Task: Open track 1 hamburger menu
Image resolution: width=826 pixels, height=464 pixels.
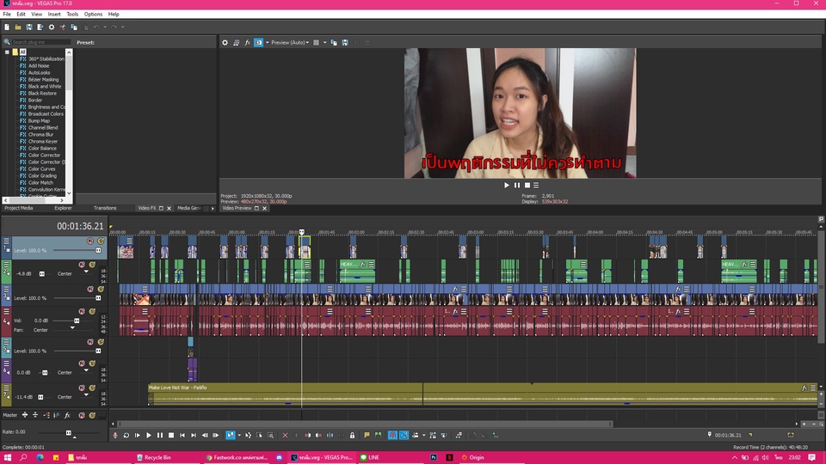Action: pyautogui.click(x=6, y=241)
